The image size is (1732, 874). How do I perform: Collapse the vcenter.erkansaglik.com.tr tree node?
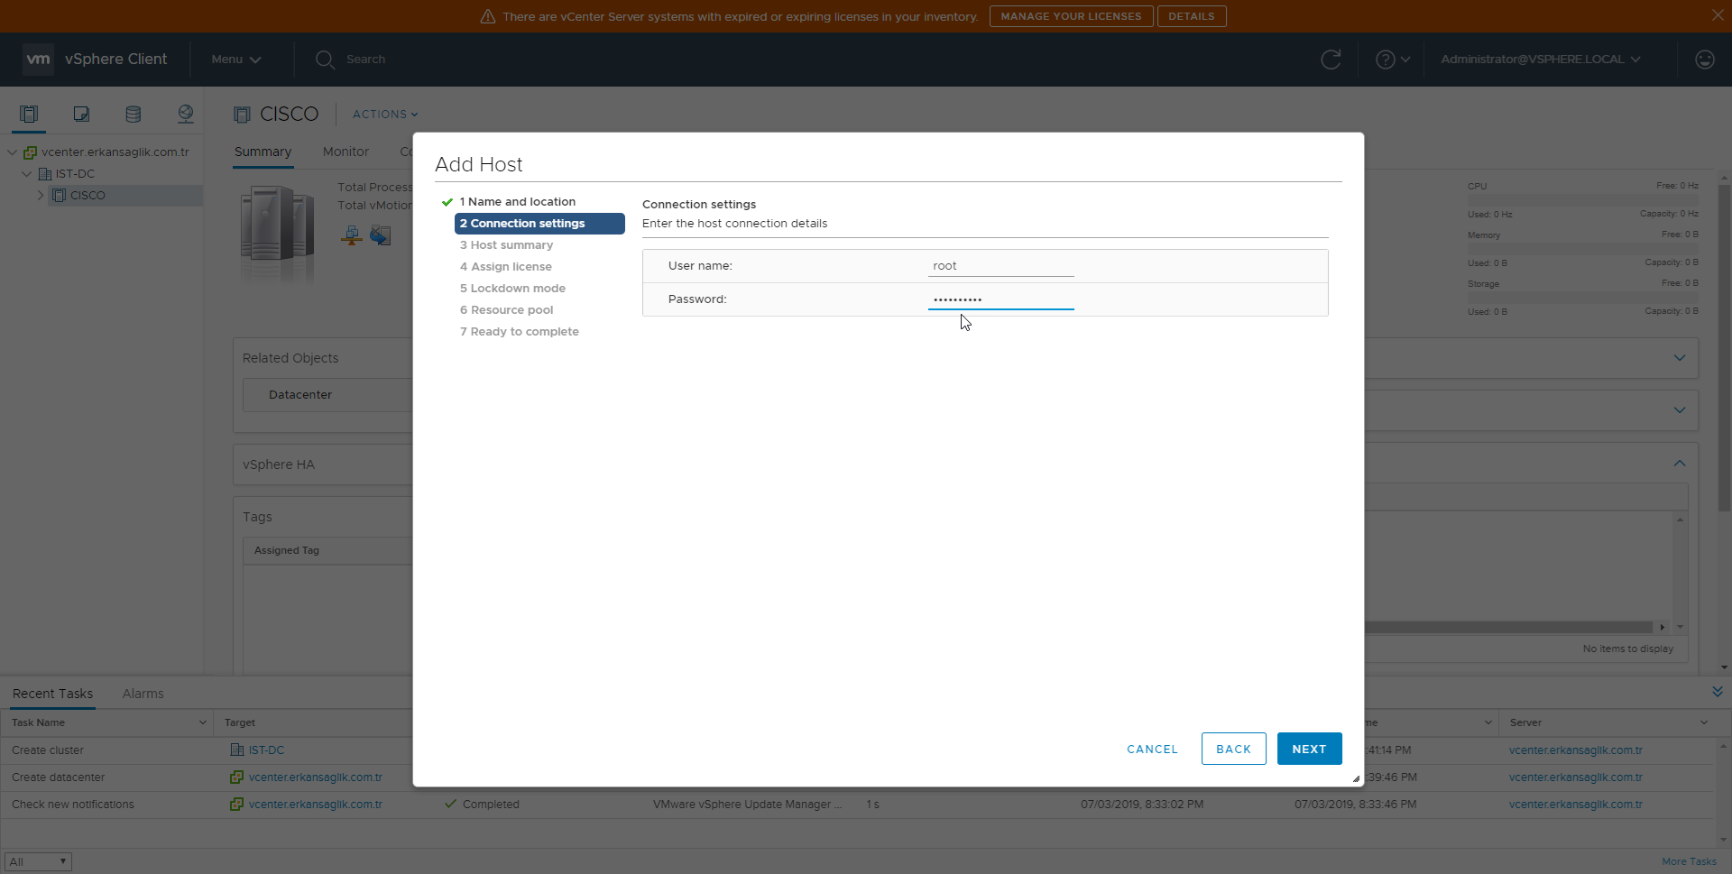pyautogui.click(x=13, y=152)
